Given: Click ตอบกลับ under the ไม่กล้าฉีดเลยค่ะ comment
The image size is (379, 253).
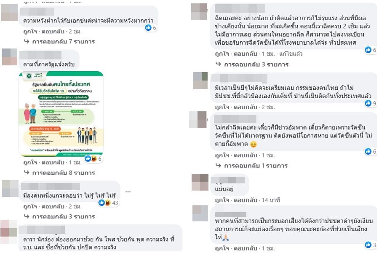Looking at the screenshot, I should (x=246, y=155).
